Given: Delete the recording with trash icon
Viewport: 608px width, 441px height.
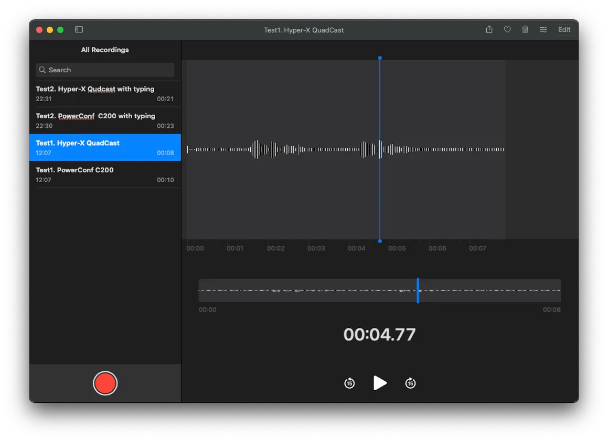Looking at the screenshot, I should click(525, 30).
